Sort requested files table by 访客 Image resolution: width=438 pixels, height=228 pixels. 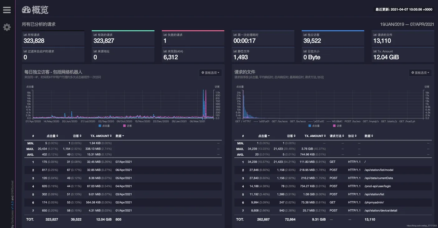[292, 136]
